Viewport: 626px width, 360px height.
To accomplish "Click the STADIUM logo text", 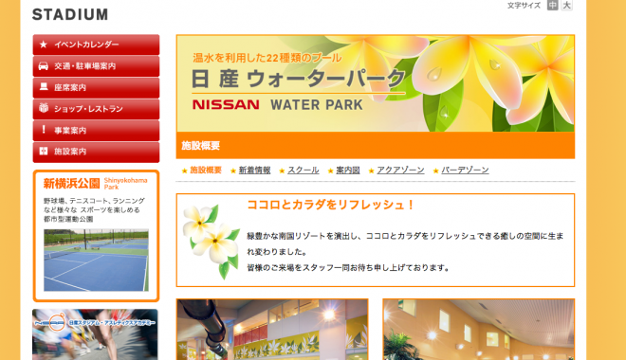I will pos(70,15).
